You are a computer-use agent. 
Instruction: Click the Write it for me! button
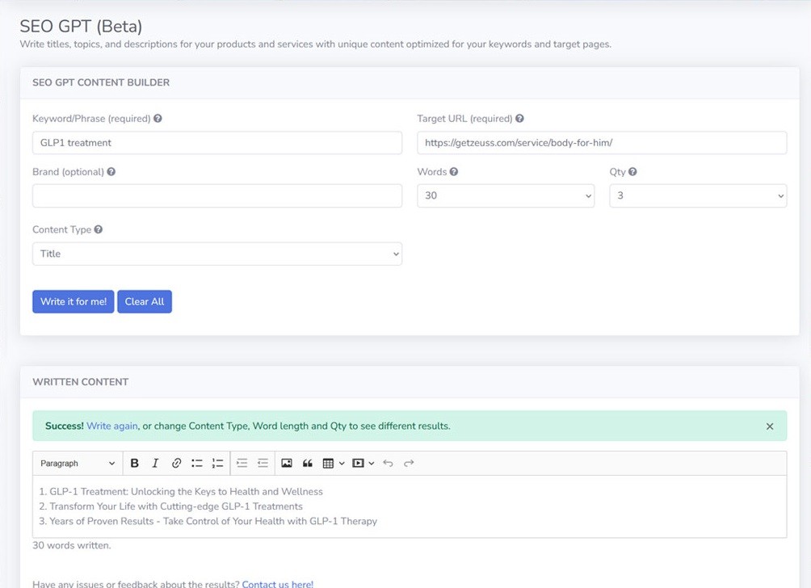[x=74, y=301]
